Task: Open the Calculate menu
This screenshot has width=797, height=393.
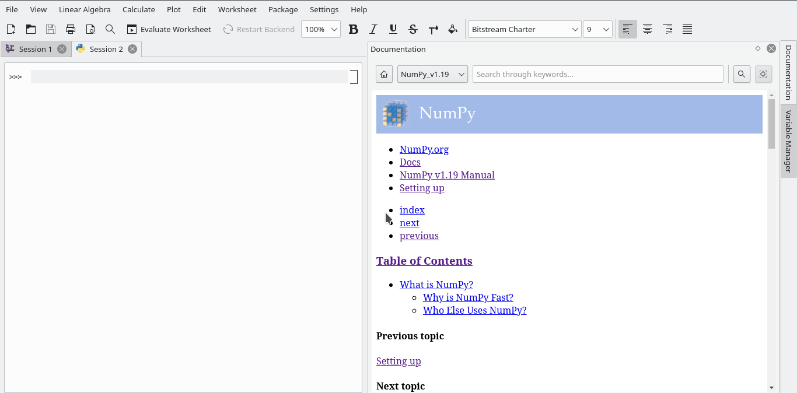Action: tap(139, 9)
